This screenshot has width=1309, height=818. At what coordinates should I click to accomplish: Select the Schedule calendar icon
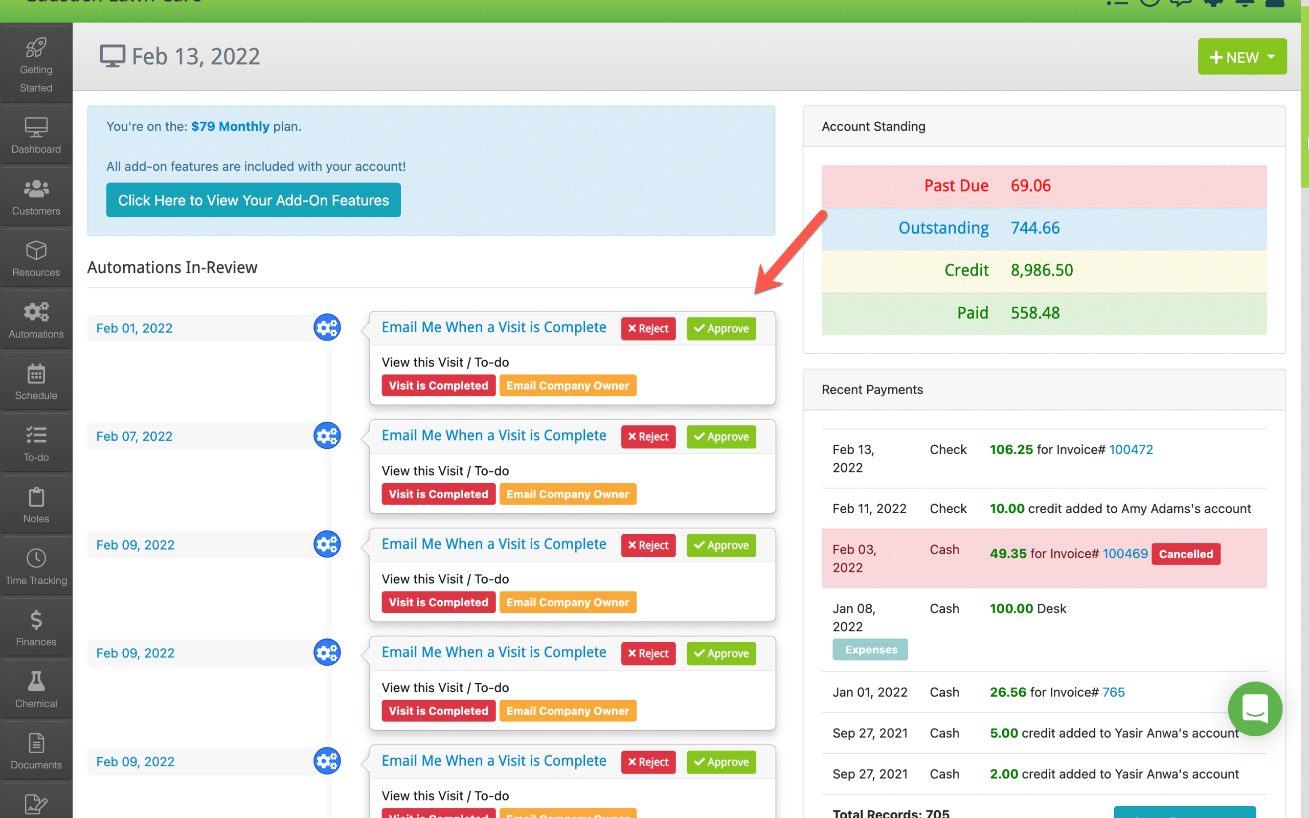pyautogui.click(x=36, y=380)
